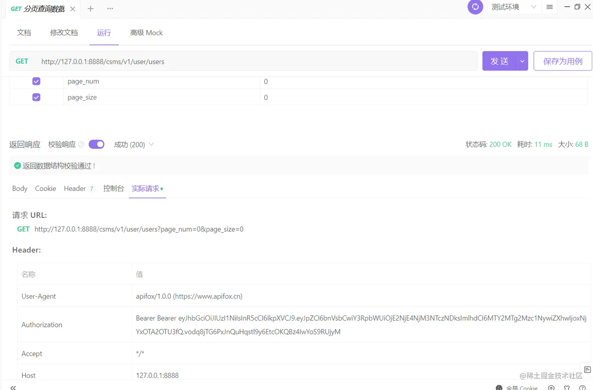Open the 高级 Mock tab

[x=146, y=33]
